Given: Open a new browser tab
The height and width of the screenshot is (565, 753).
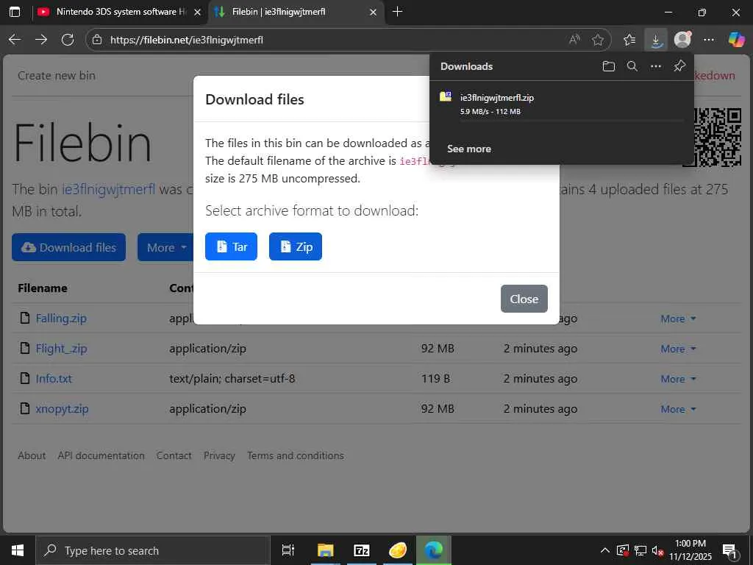Looking at the screenshot, I should pyautogui.click(x=397, y=12).
